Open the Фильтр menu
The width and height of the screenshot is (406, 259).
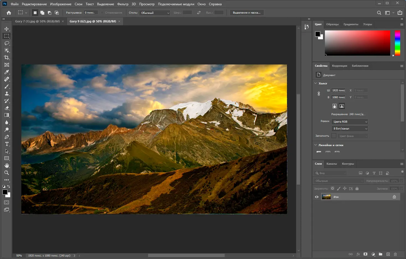123,4
